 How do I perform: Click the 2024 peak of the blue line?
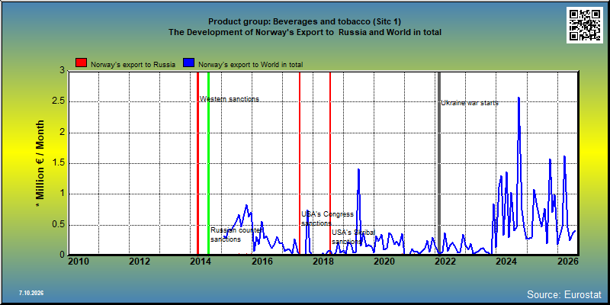pos(518,98)
